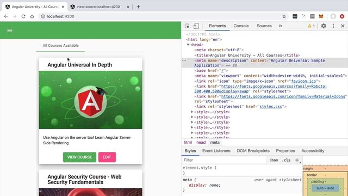Click the Angular Universal course thumbnail image

[x=91, y=100]
